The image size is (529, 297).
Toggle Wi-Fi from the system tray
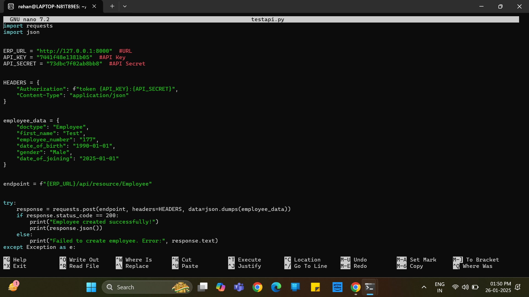click(x=455, y=287)
